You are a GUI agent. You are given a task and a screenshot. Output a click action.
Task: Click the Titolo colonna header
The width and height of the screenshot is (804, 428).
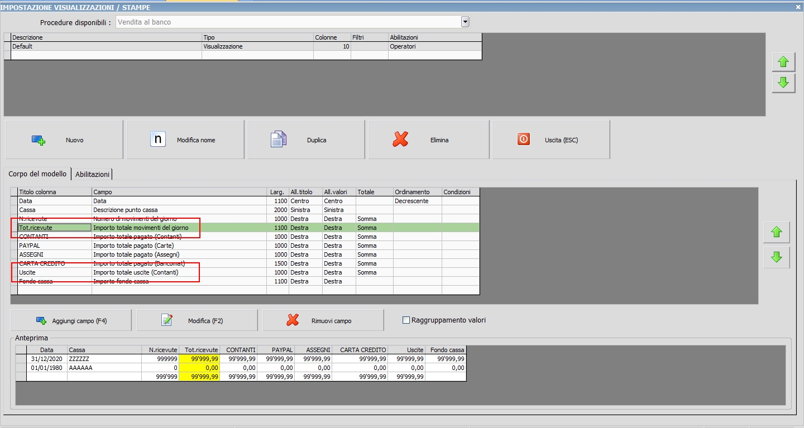pyautogui.click(x=55, y=192)
